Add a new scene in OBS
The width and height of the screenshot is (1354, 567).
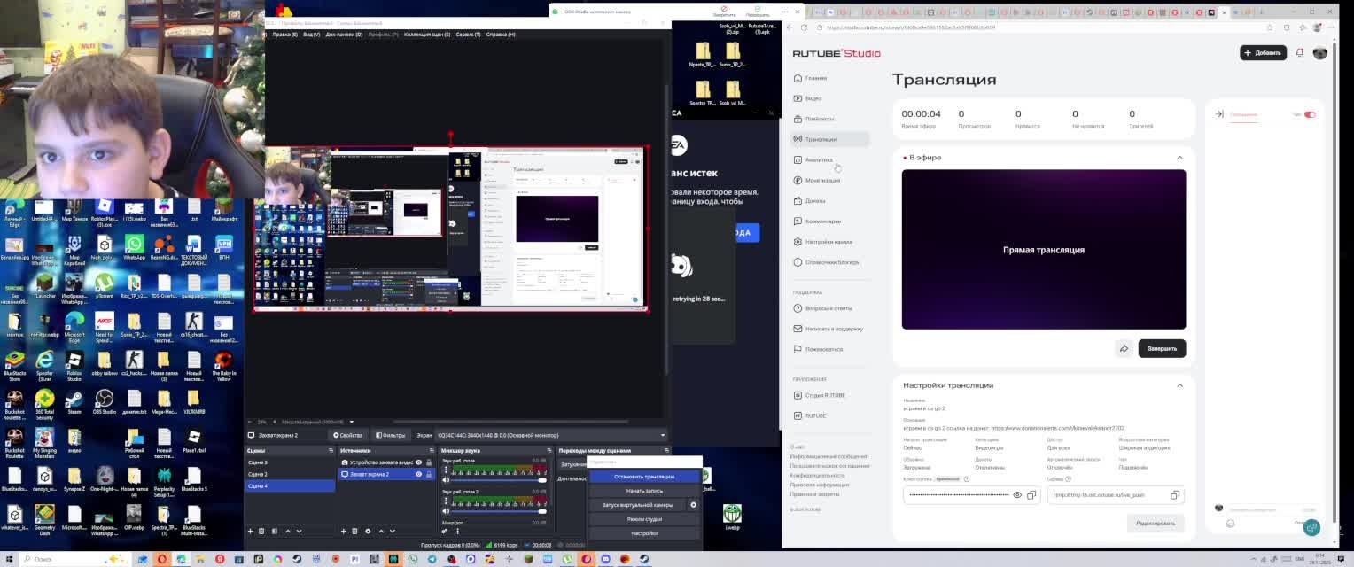250,531
